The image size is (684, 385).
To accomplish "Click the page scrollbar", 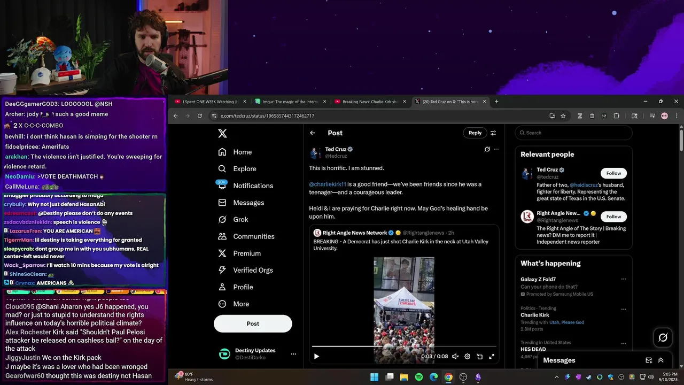I will coord(681,140).
